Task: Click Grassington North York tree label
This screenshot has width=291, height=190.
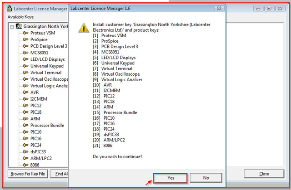Action: tap(45, 26)
